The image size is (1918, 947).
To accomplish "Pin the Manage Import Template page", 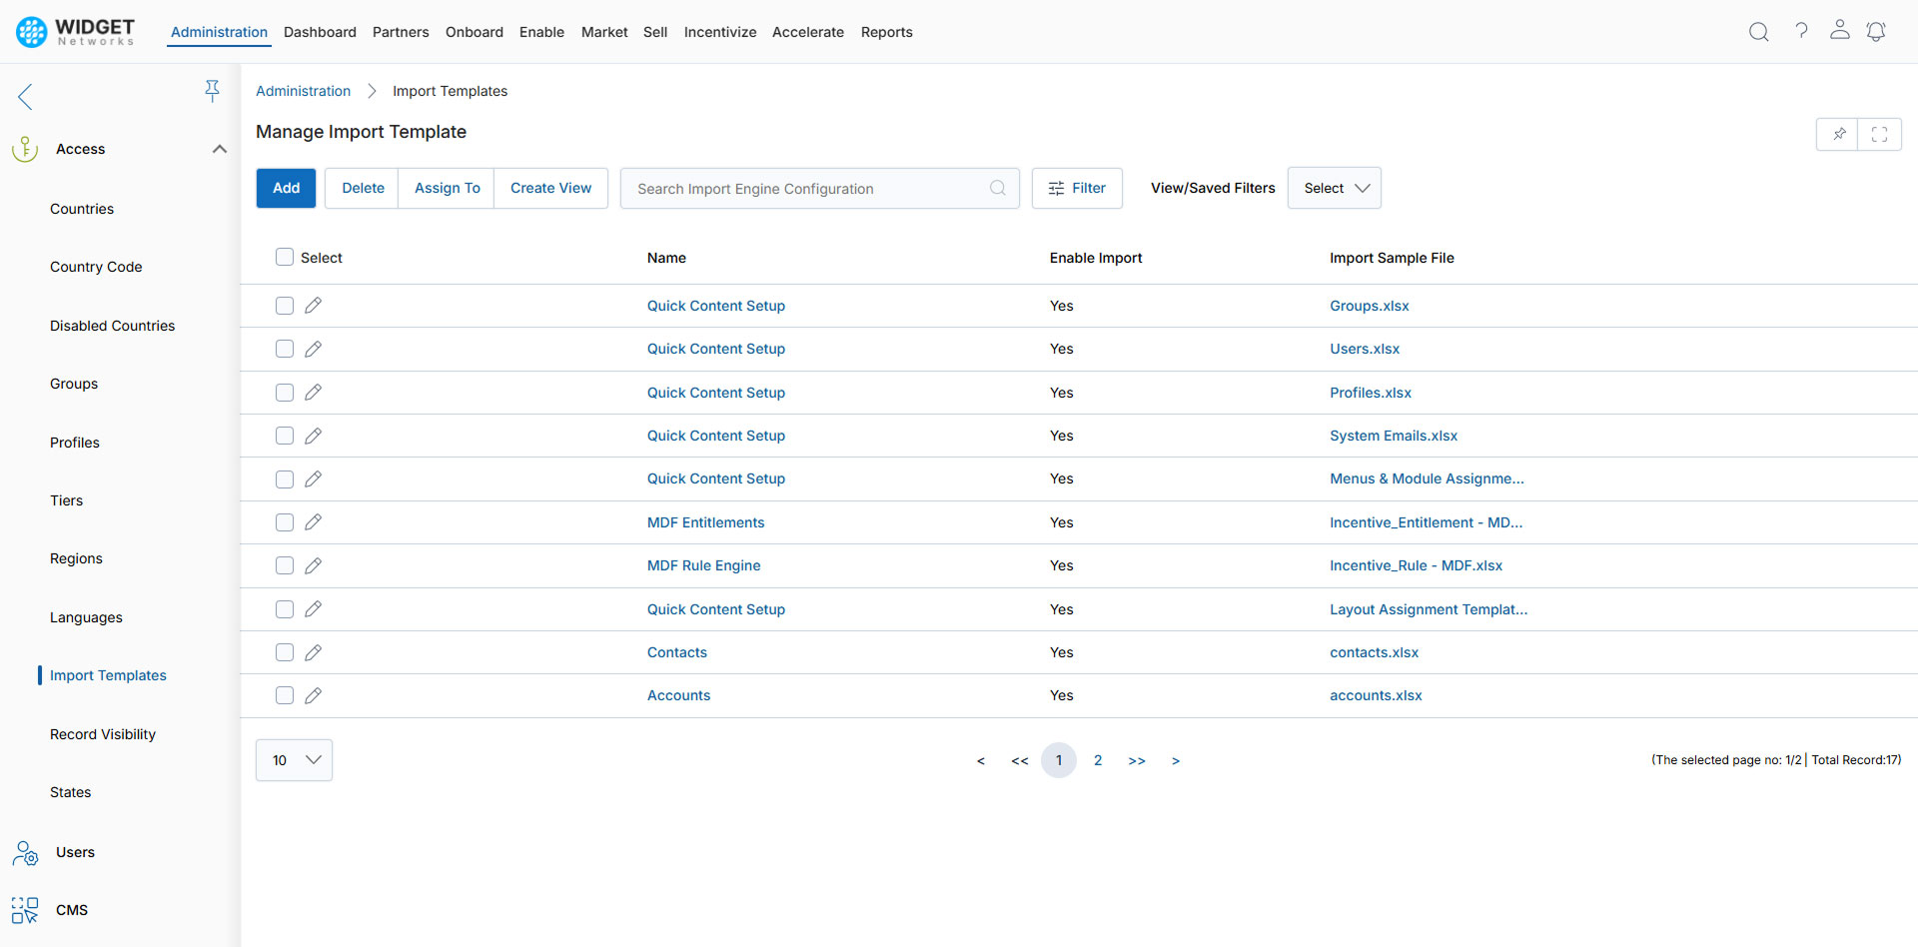I will click(1838, 134).
